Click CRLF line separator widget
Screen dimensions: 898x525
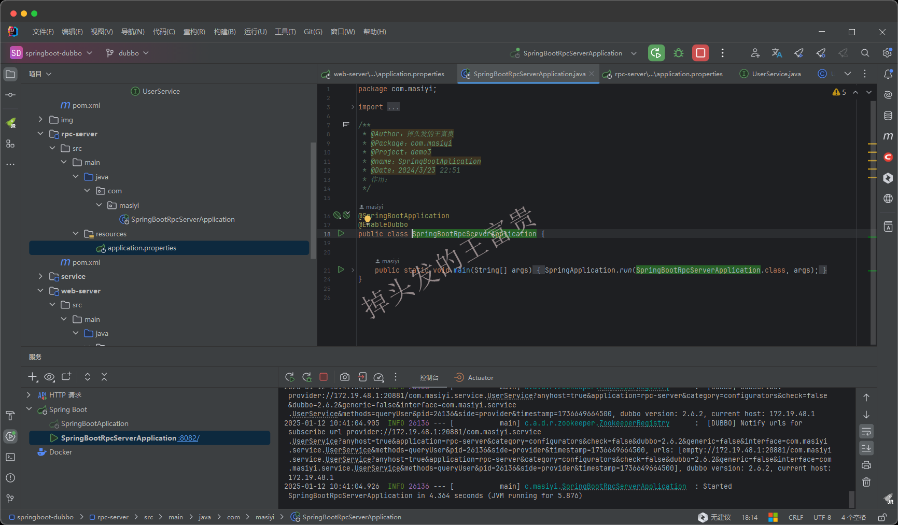796,517
